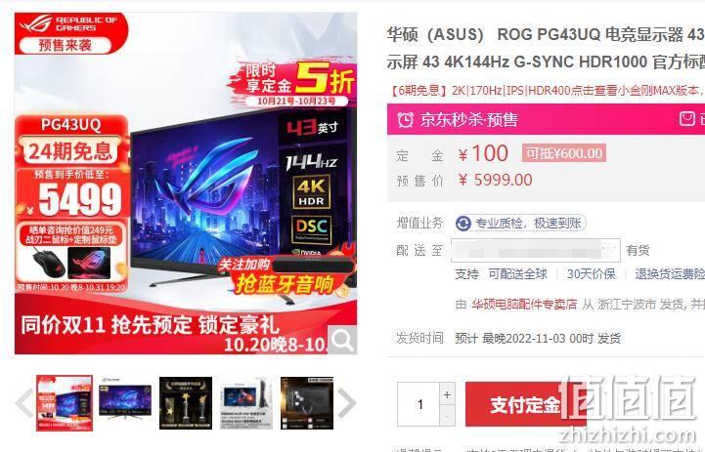Screen dimensions: 705x452
Task: Increase quantity with the plus button
Action: click(x=447, y=394)
